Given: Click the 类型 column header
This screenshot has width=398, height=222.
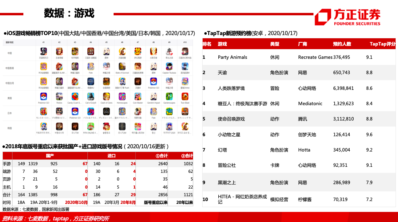Looking at the screenshot, I should click(x=275, y=44).
